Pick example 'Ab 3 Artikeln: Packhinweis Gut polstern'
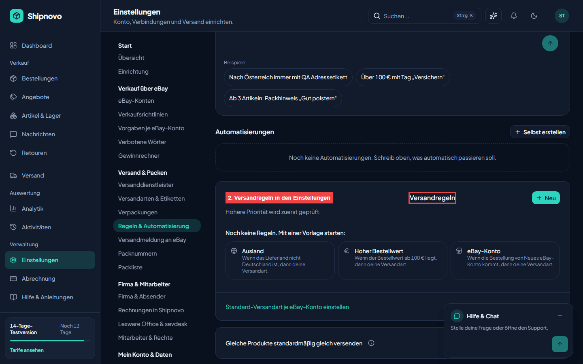583x364 pixels. 283,98
